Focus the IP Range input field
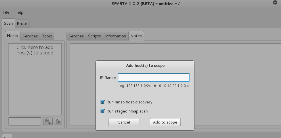 (x=154, y=78)
